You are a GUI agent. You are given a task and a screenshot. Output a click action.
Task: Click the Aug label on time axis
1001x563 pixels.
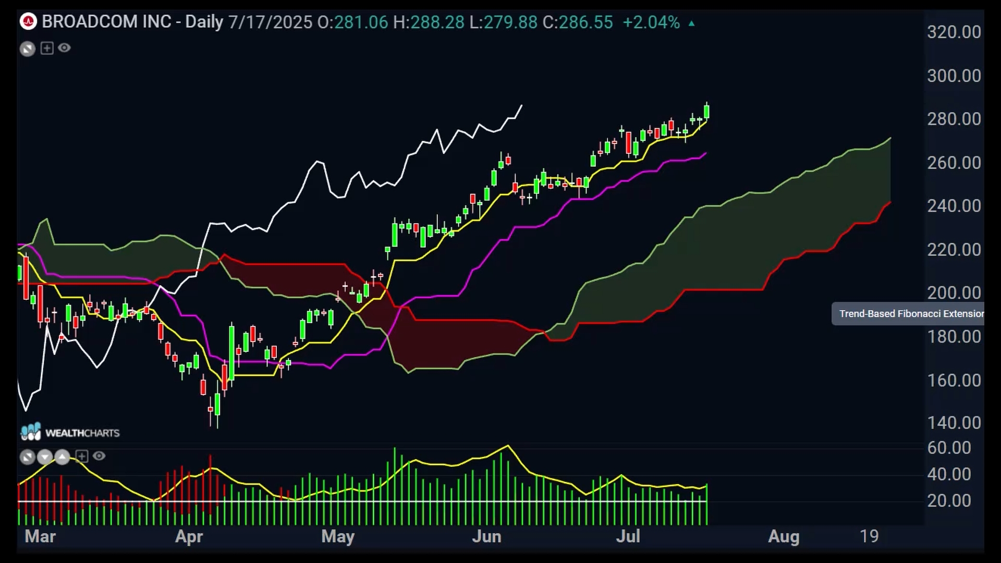click(784, 537)
